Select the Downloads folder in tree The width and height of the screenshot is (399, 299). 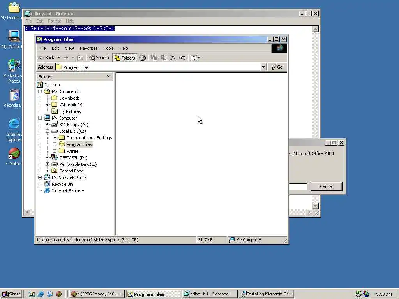coord(69,98)
